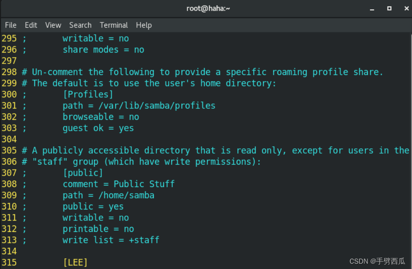412x269 pixels.
Task: Open the Terminal menu
Action: point(114,25)
